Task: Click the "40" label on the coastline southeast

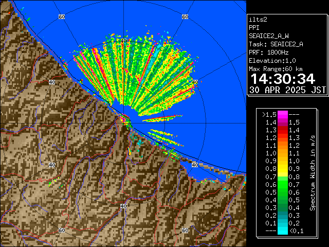Action: click(x=195, y=165)
